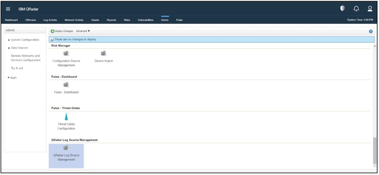Select the Admin tab
This screenshot has height=175, width=379.
pyautogui.click(x=165, y=20)
